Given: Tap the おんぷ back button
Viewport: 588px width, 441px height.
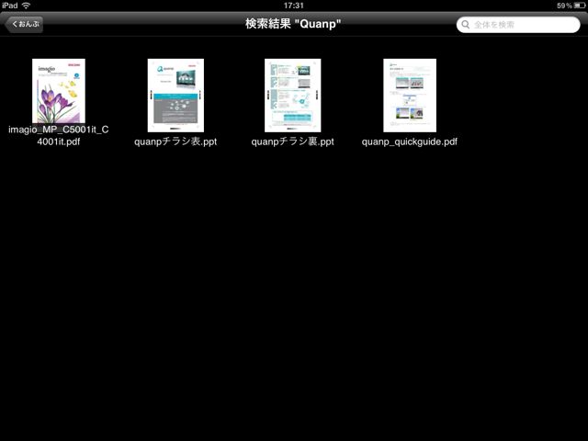Looking at the screenshot, I should pyautogui.click(x=24, y=25).
